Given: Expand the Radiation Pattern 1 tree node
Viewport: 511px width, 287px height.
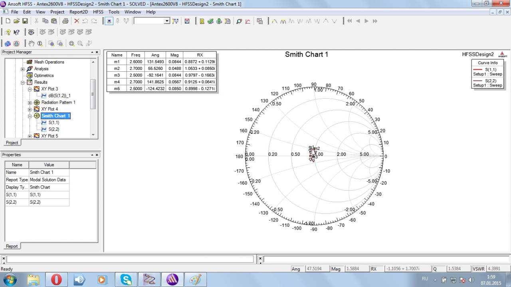Looking at the screenshot, I should click(x=30, y=102).
